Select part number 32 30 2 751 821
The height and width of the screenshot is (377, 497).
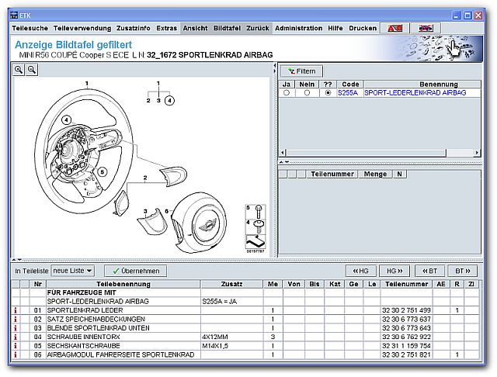(406, 355)
